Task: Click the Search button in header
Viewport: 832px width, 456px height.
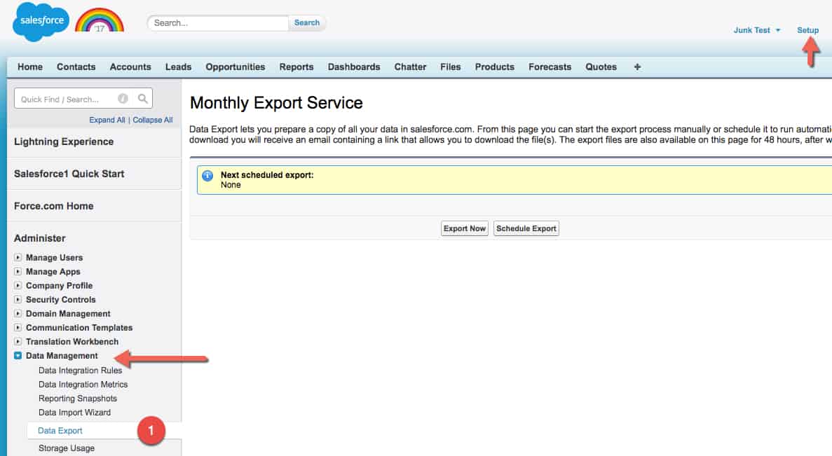Action: [x=307, y=23]
